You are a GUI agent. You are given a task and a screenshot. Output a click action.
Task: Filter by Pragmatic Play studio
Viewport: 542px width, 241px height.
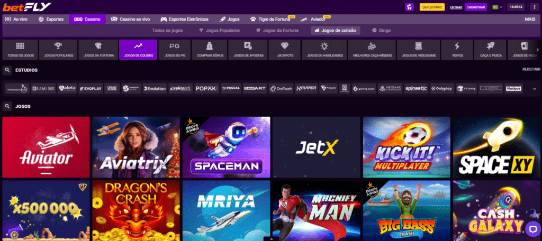[17, 89]
